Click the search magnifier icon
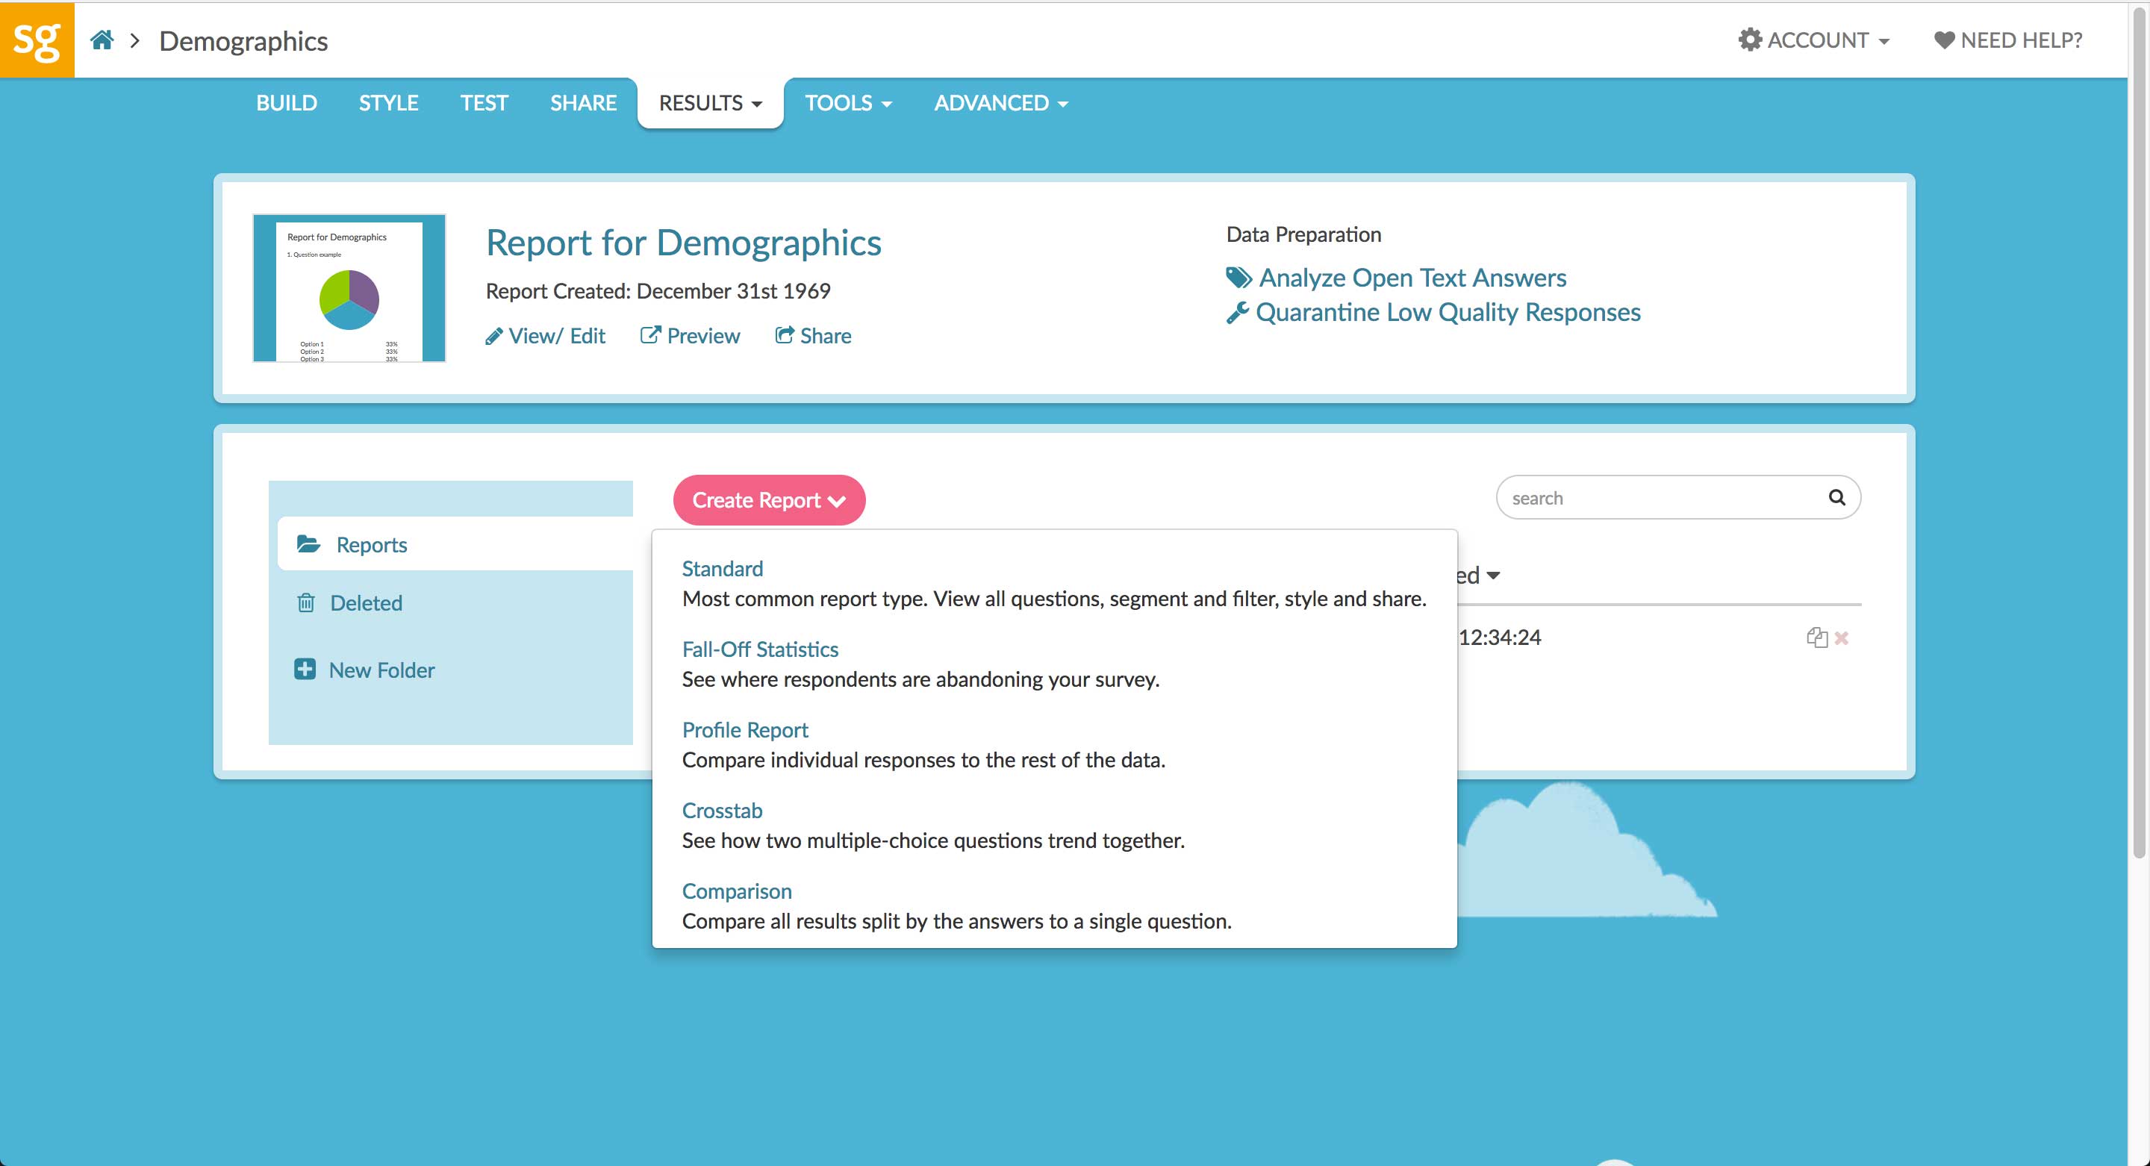This screenshot has height=1166, width=2150. (x=1837, y=496)
